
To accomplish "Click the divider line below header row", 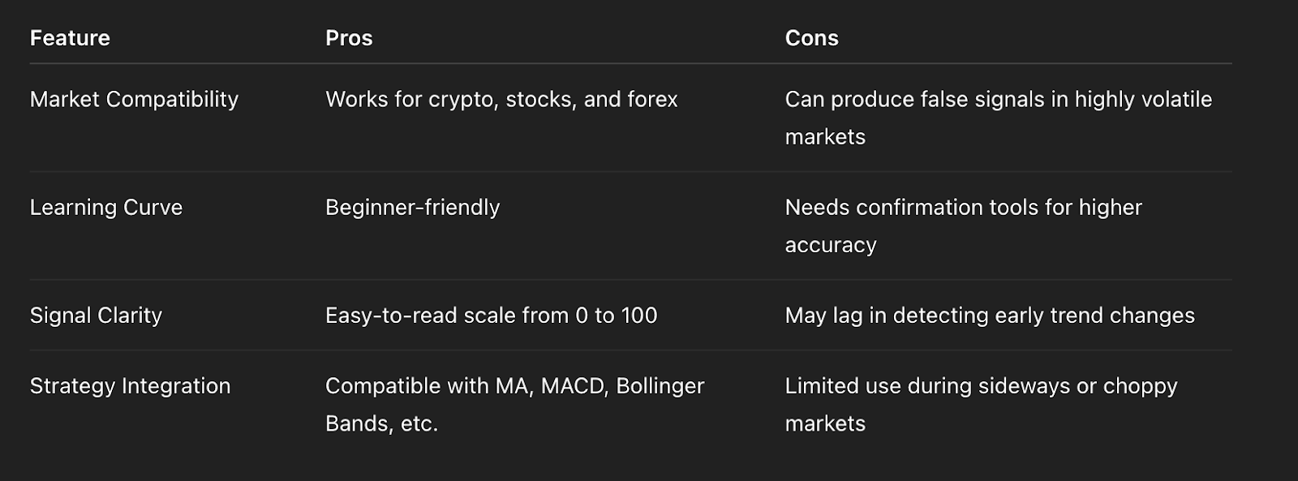I will pyautogui.click(x=630, y=63).
